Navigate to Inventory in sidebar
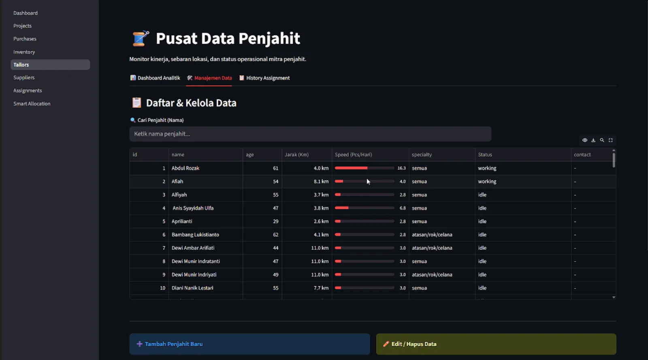The image size is (648, 360). [x=24, y=52]
